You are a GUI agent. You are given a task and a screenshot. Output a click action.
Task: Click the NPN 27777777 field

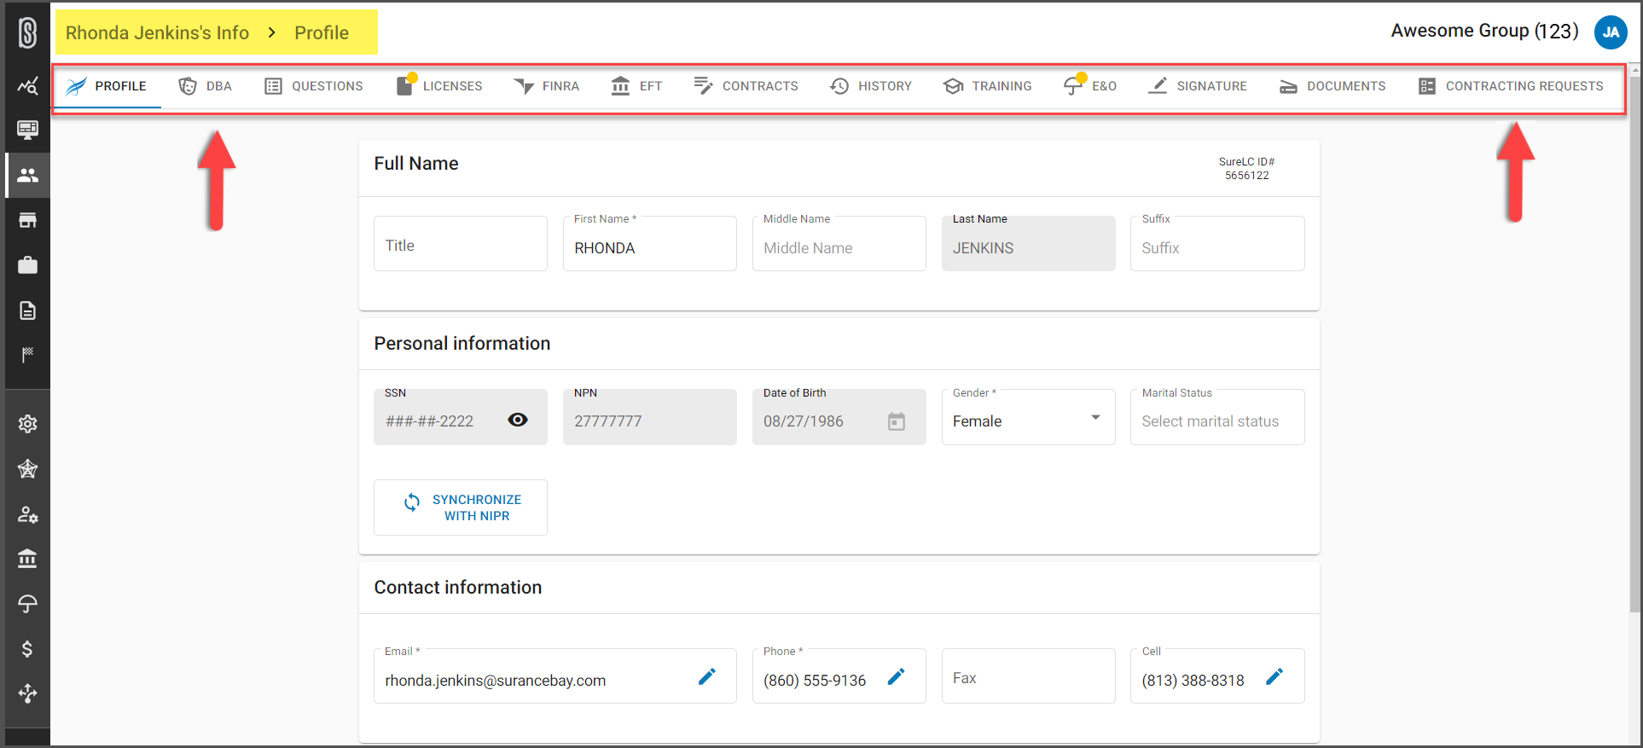650,417
